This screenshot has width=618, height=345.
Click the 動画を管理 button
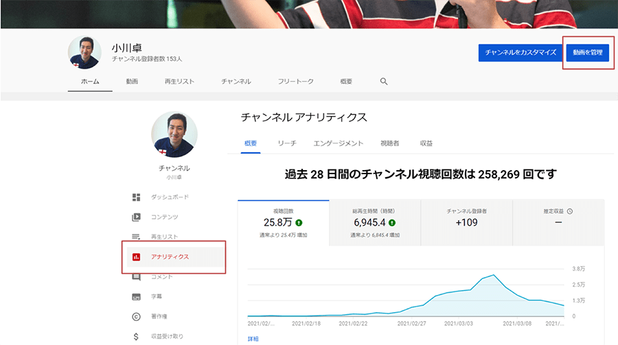pos(588,52)
